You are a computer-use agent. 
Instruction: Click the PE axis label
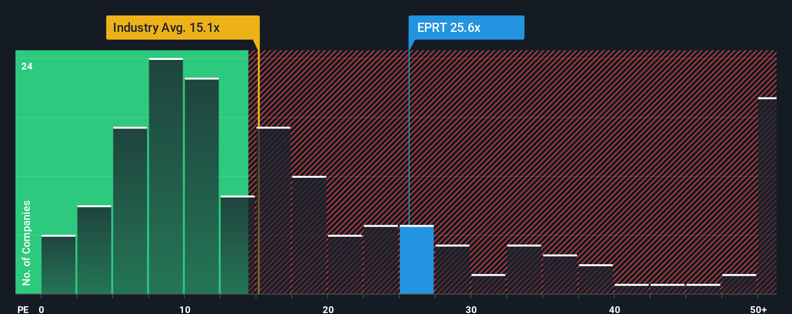point(23,310)
